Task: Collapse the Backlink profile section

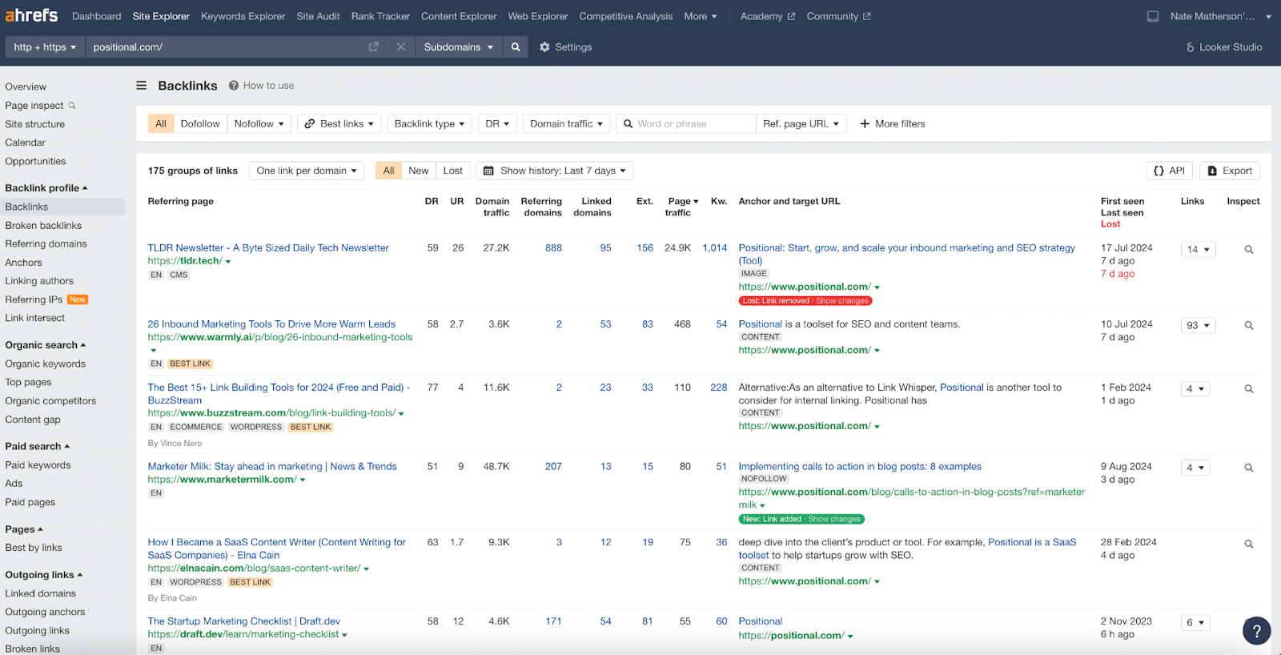Action: tap(46, 188)
